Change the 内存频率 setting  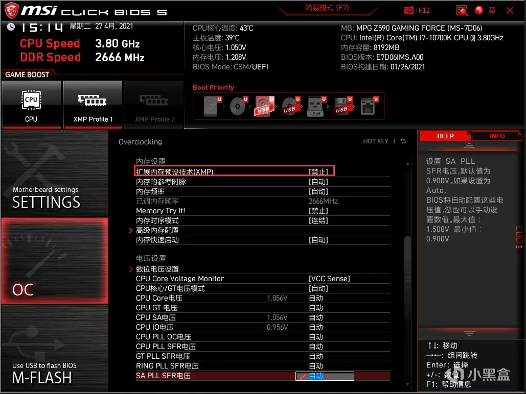click(x=263, y=191)
